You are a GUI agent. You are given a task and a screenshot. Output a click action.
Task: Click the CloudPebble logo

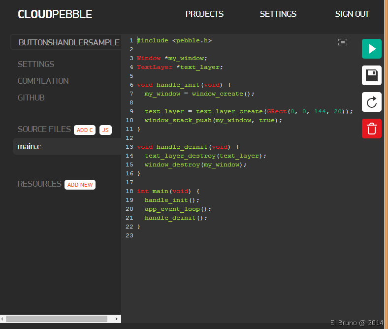click(55, 14)
